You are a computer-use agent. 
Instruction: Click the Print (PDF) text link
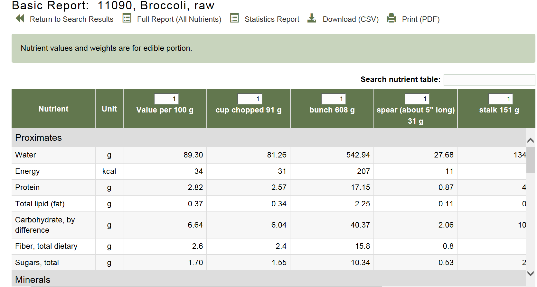420,19
